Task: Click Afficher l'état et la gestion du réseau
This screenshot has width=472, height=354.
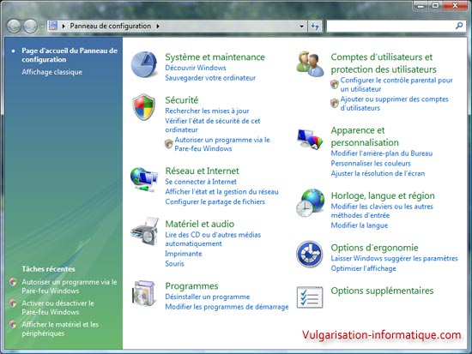Action: 222,192
